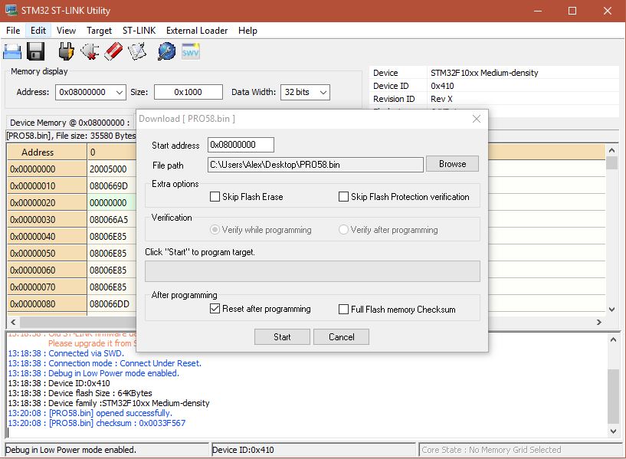Click the Device Memory @ 0x08000000 tab

(x=70, y=123)
